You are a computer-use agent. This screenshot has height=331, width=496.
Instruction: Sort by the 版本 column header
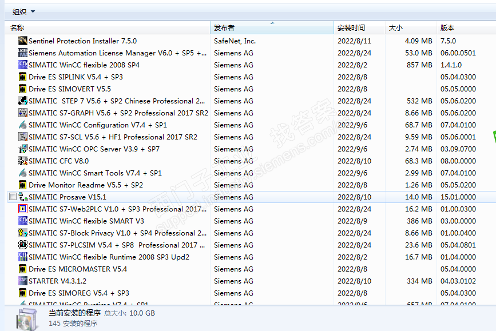point(466,28)
